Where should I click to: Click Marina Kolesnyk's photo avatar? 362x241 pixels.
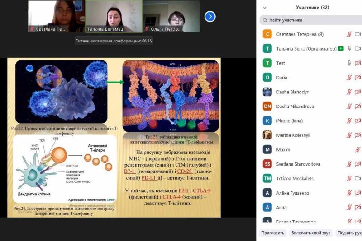tap(267, 135)
